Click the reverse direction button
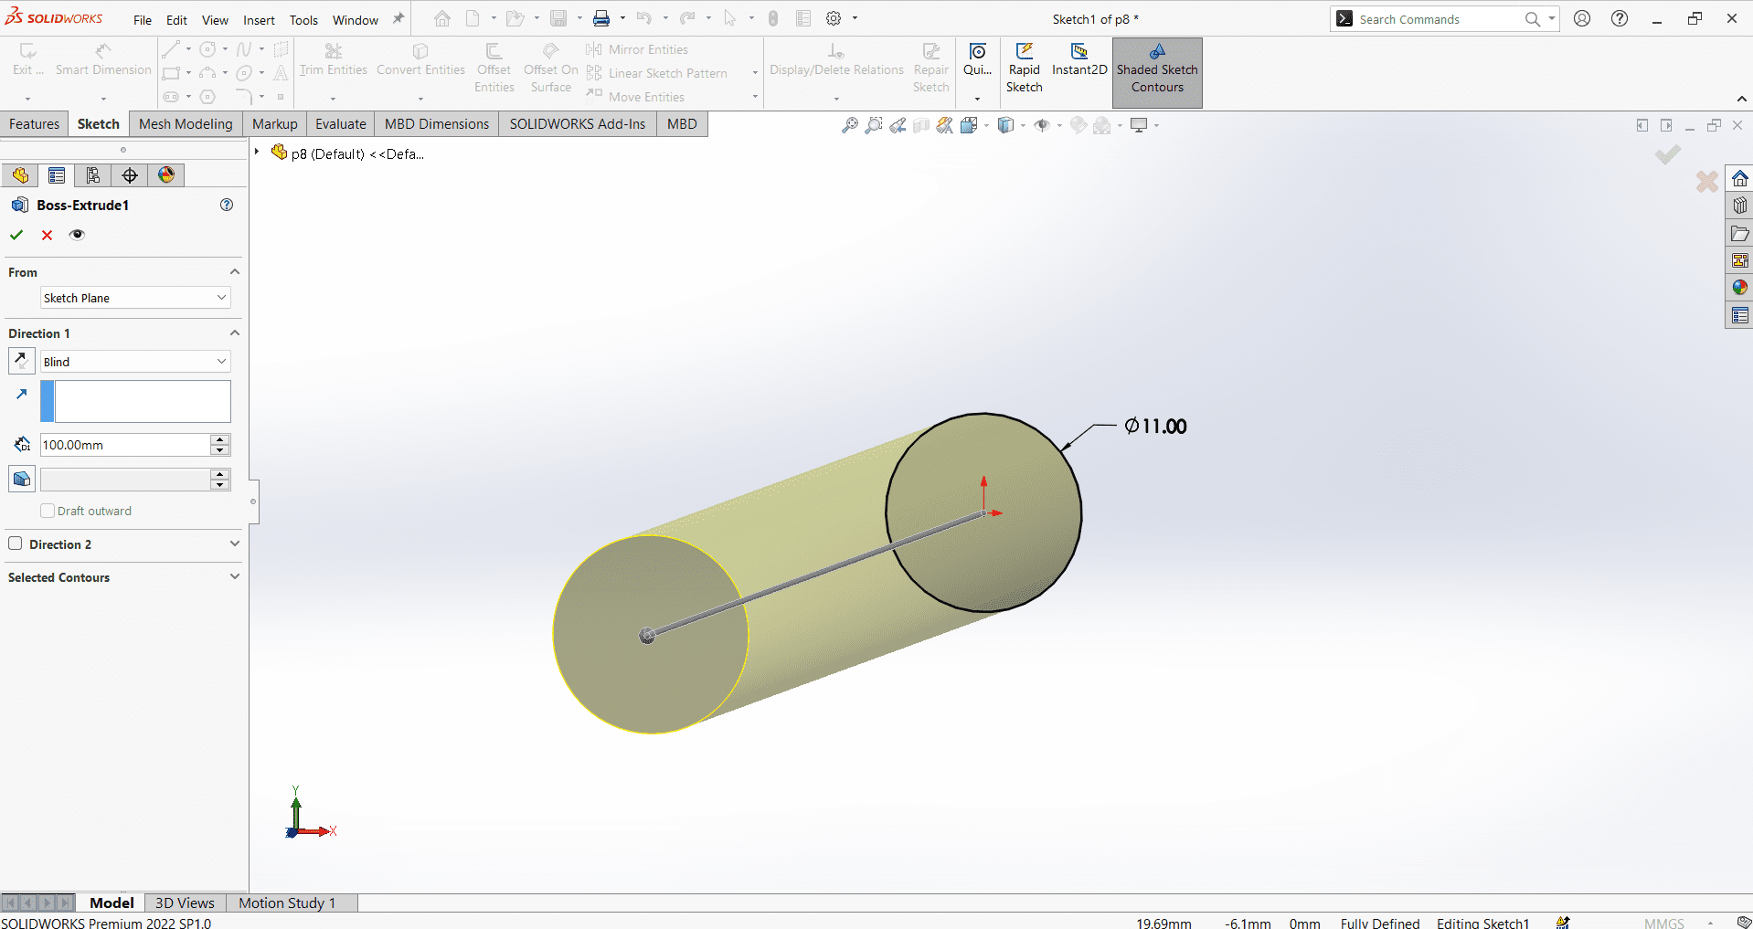 (x=21, y=361)
